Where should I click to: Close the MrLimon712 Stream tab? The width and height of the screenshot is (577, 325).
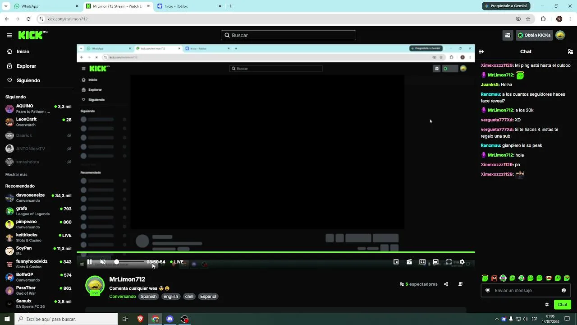[148, 6]
